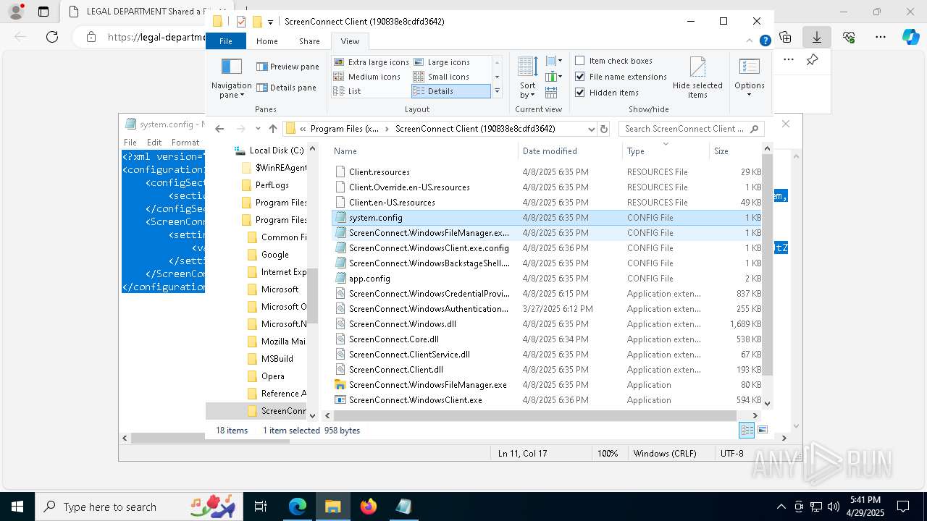The width and height of the screenshot is (927, 521).
Task: Sort by the Date modified column
Action: [x=571, y=151]
